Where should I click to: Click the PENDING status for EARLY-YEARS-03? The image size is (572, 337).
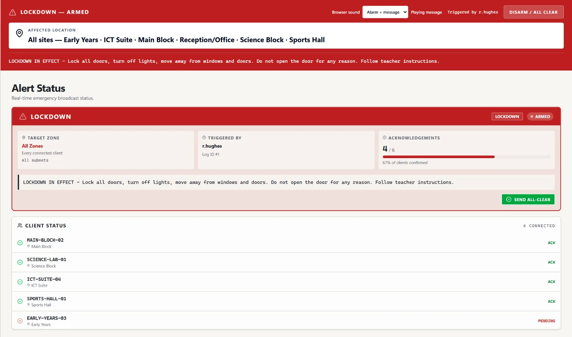546,321
